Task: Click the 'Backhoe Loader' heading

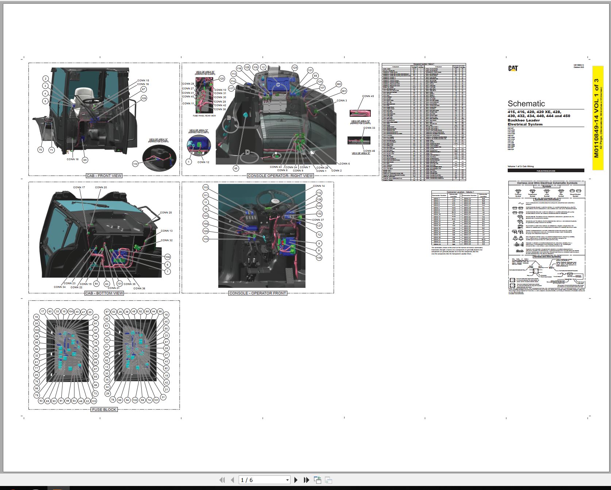Action: coord(523,120)
